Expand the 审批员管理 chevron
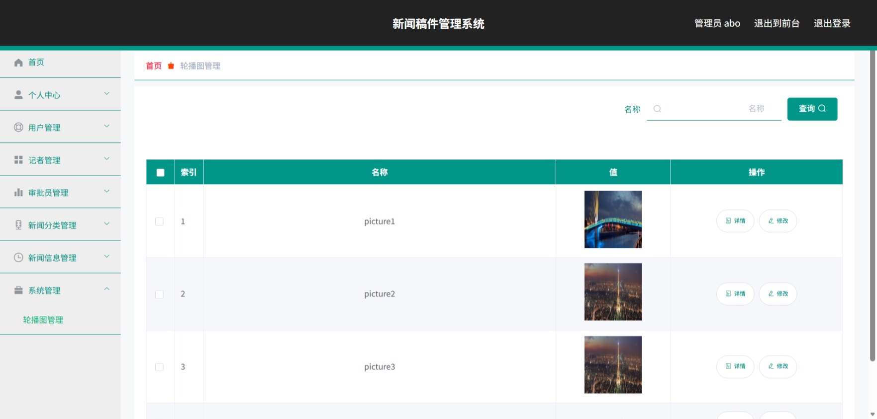 click(106, 191)
